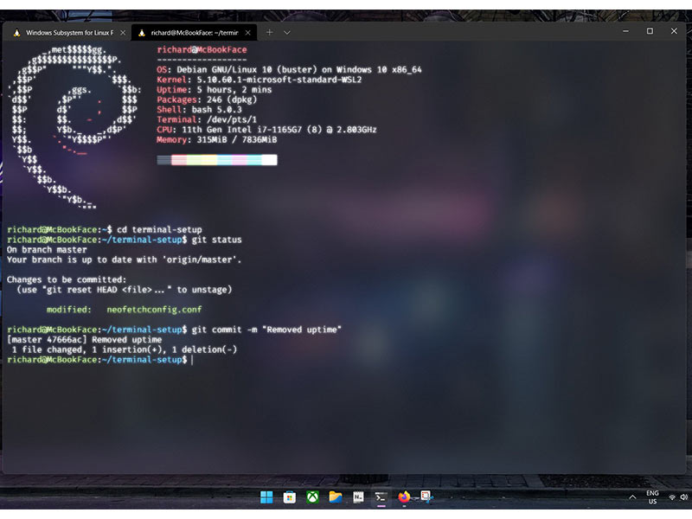Image resolution: width=692 pixels, height=519 pixels.
Task: Click the richard@McBookFace neofetch header
Action: pyautogui.click(x=202, y=49)
